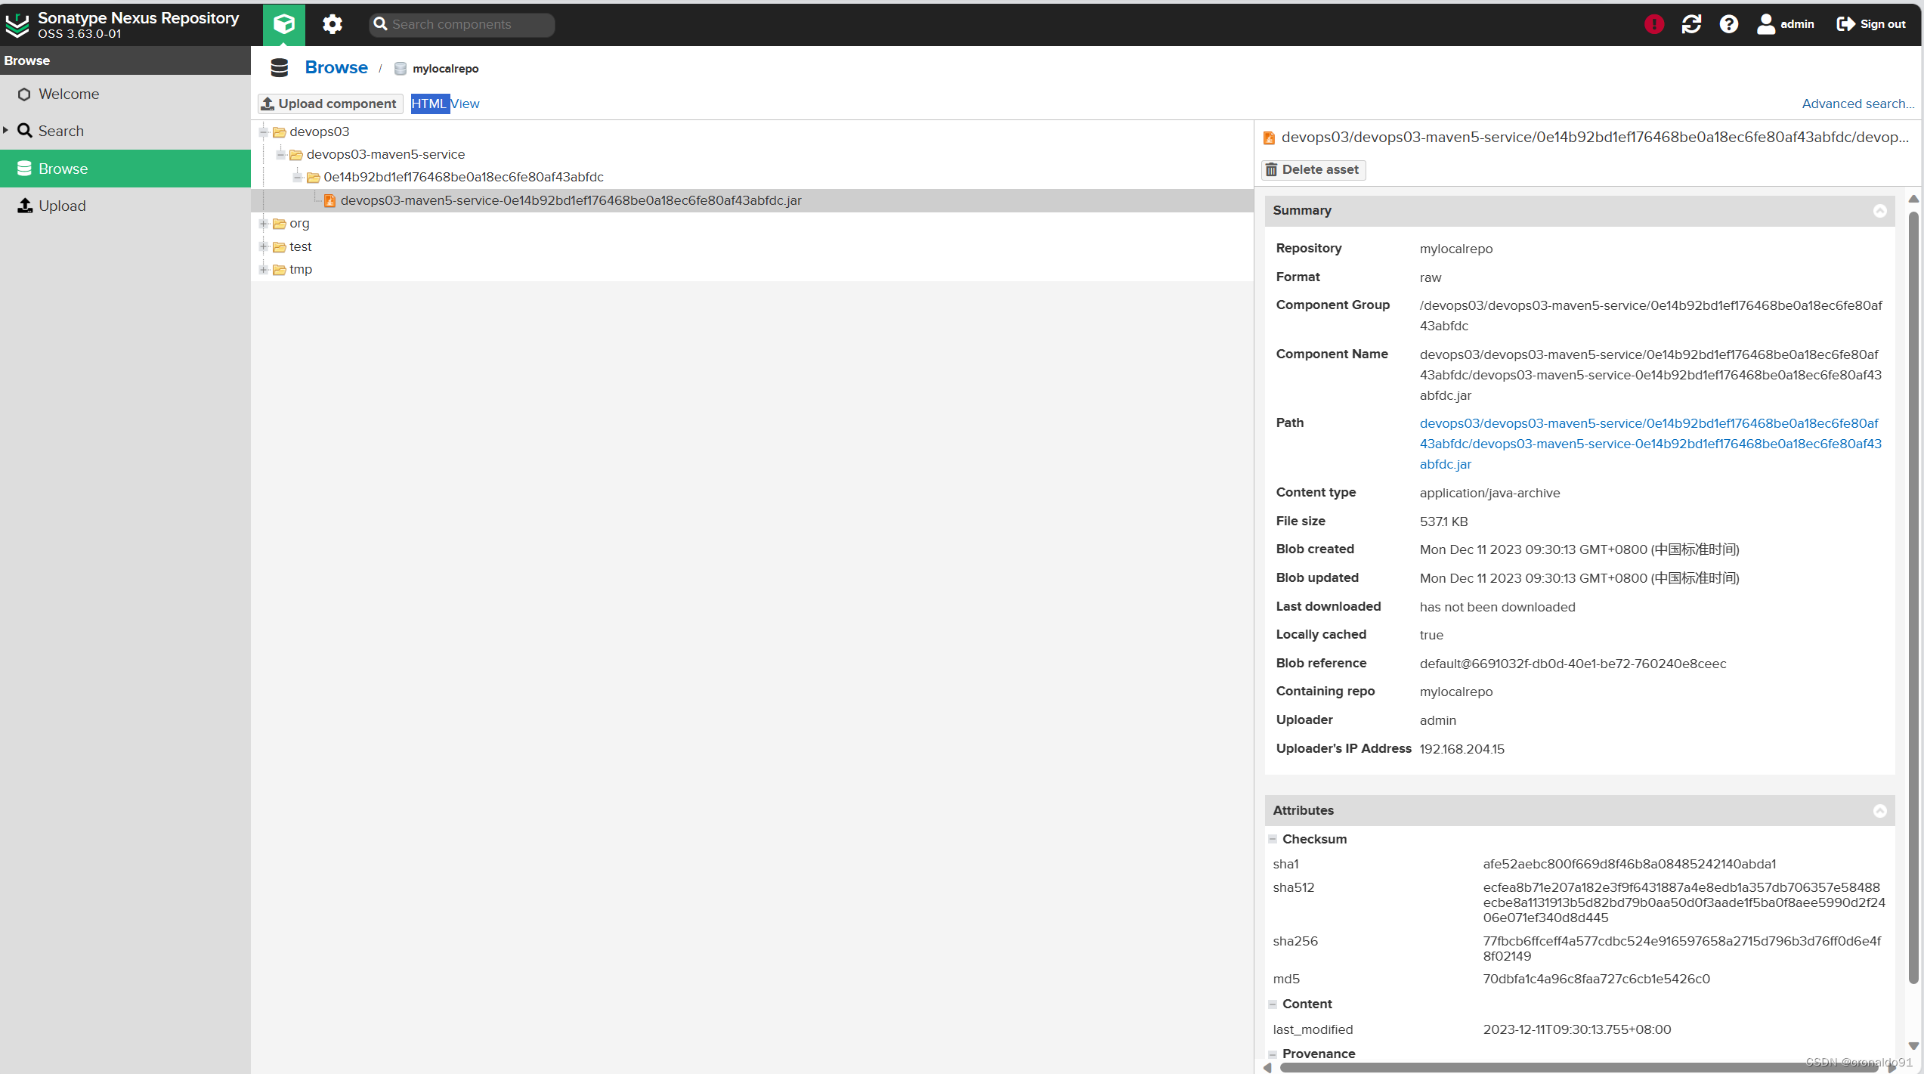This screenshot has width=1924, height=1074.
Task: Collapse the Checksum section
Action: [1273, 839]
